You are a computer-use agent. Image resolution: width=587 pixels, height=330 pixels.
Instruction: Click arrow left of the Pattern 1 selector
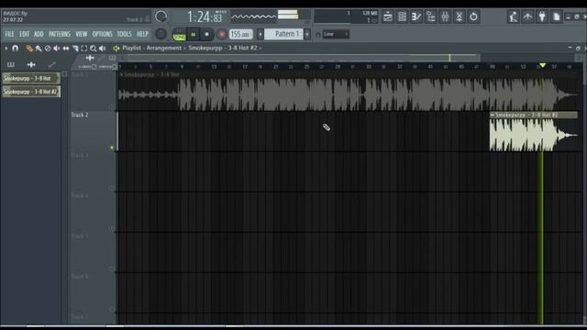click(260, 34)
